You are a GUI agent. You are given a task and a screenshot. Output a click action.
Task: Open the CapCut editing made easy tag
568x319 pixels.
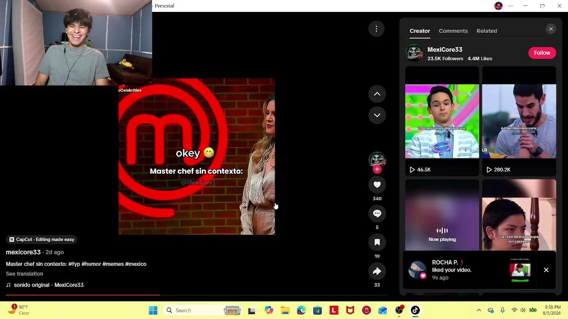(x=42, y=239)
